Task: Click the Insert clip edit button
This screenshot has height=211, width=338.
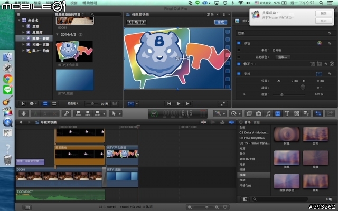Action: point(88,113)
